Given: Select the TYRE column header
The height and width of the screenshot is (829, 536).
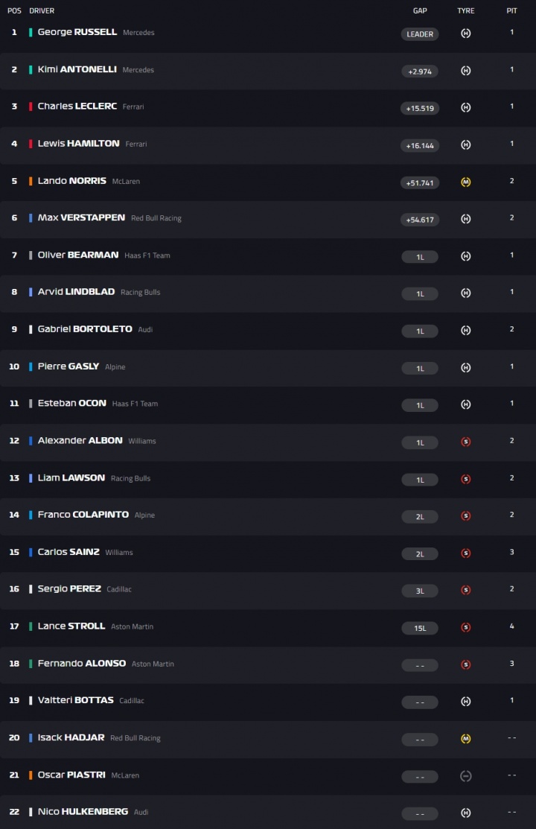Looking at the screenshot, I should click(x=466, y=11).
